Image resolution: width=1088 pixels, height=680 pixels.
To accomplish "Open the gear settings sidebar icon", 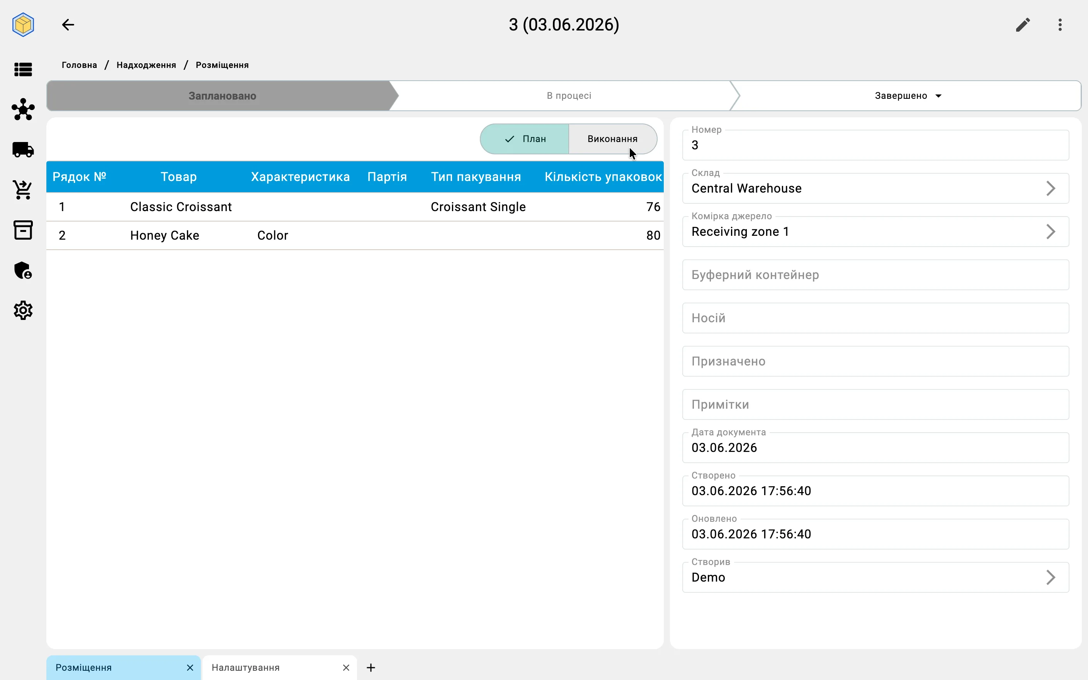I will 23,310.
